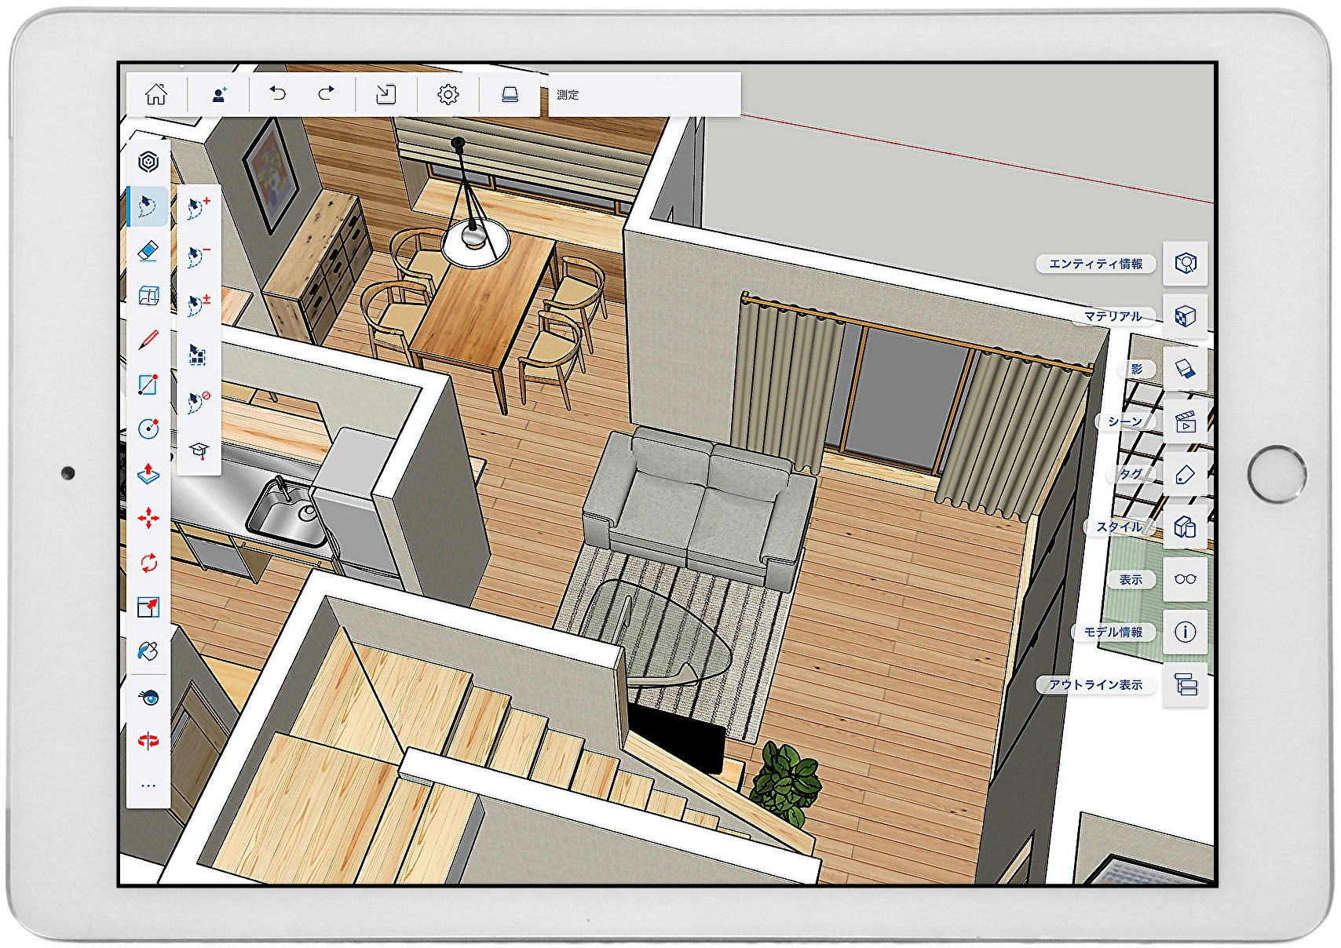
Task: Select the Orbit tool
Action: click(148, 741)
